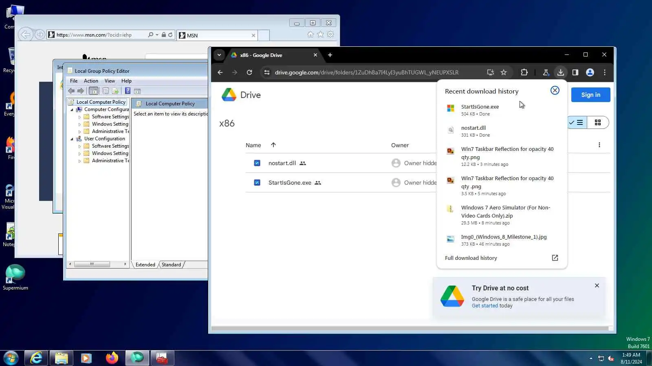The image size is (652, 366).
Task: Switch to Standard tab in Policy Editor
Action: 171,265
